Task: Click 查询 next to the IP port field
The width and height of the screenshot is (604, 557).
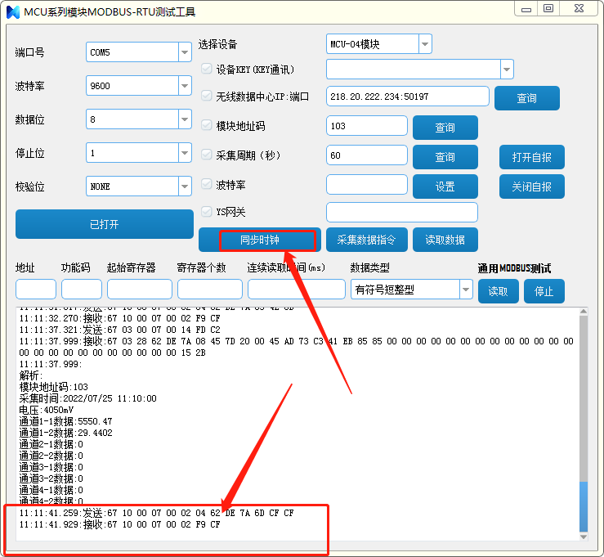Action: click(x=526, y=98)
